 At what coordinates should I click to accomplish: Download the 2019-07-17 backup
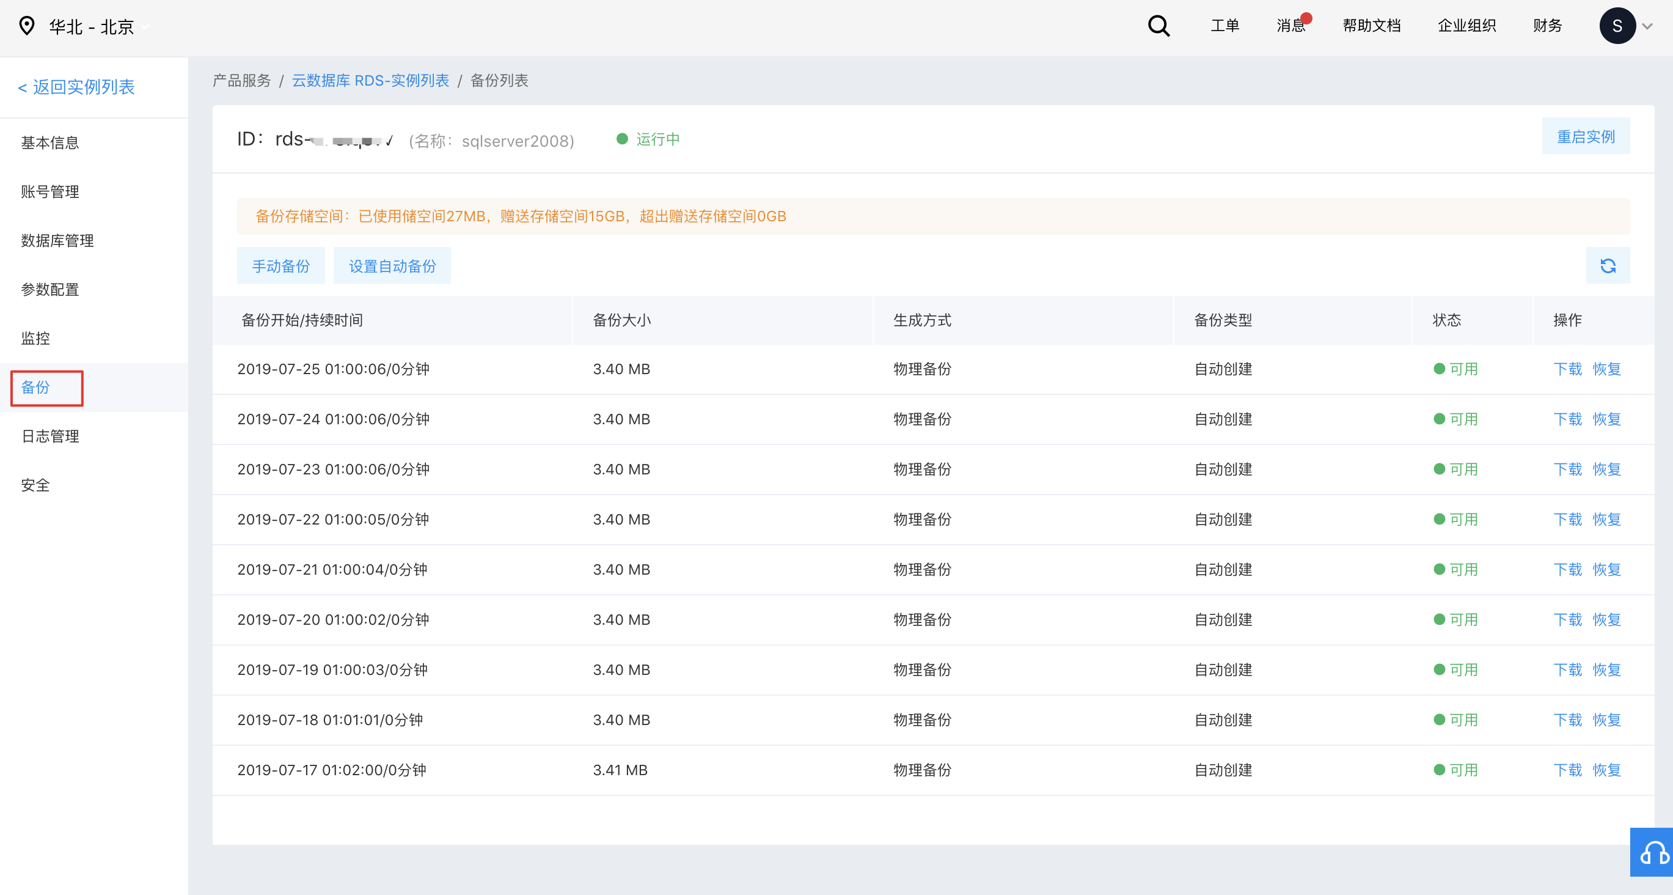pos(1567,770)
